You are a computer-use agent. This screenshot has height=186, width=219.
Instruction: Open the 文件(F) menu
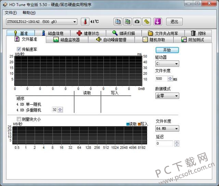pos(11,13)
